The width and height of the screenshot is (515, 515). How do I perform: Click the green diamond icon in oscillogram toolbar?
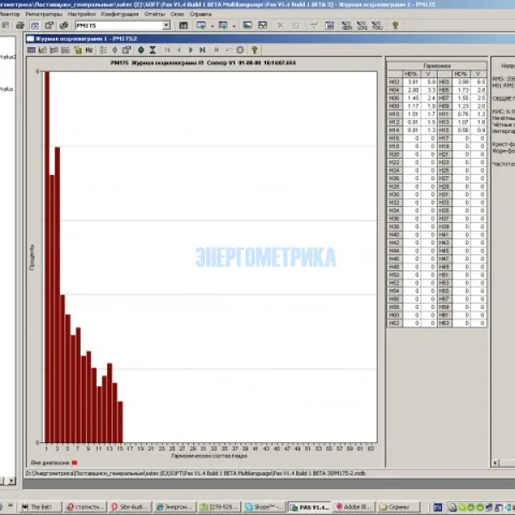pos(140,51)
